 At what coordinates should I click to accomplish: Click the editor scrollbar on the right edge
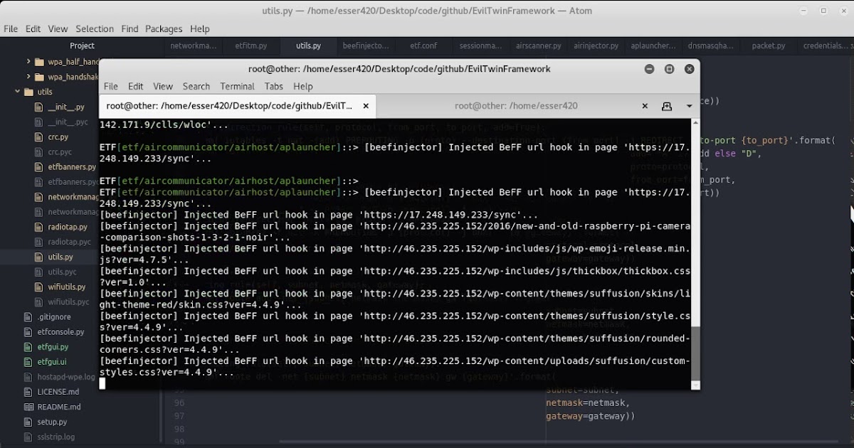click(851, 213)
